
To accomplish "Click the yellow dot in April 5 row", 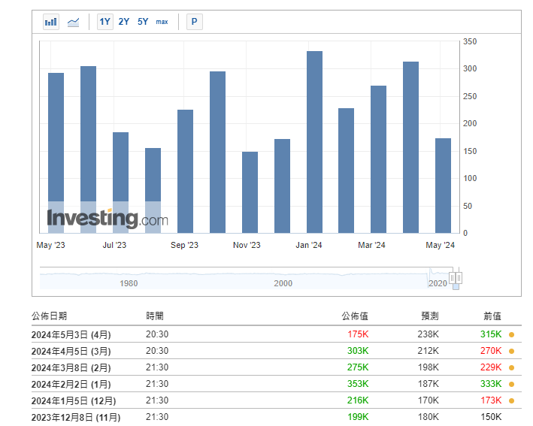I will (511, 351).
